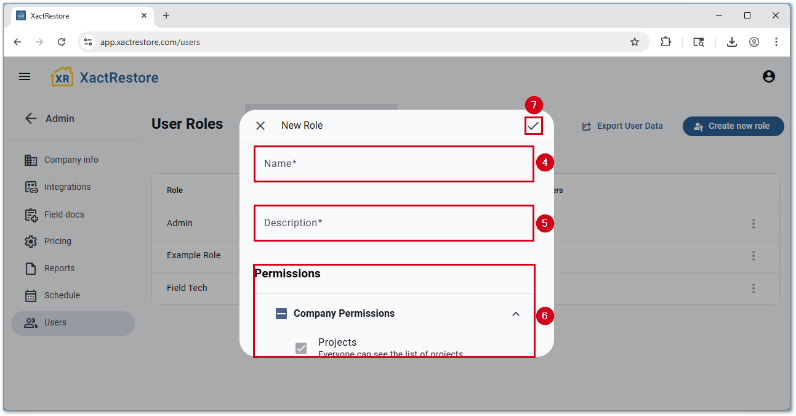Toggle the Company Permissions checkbox
This screenshot has height=416, width=796.
click(281, 314)
